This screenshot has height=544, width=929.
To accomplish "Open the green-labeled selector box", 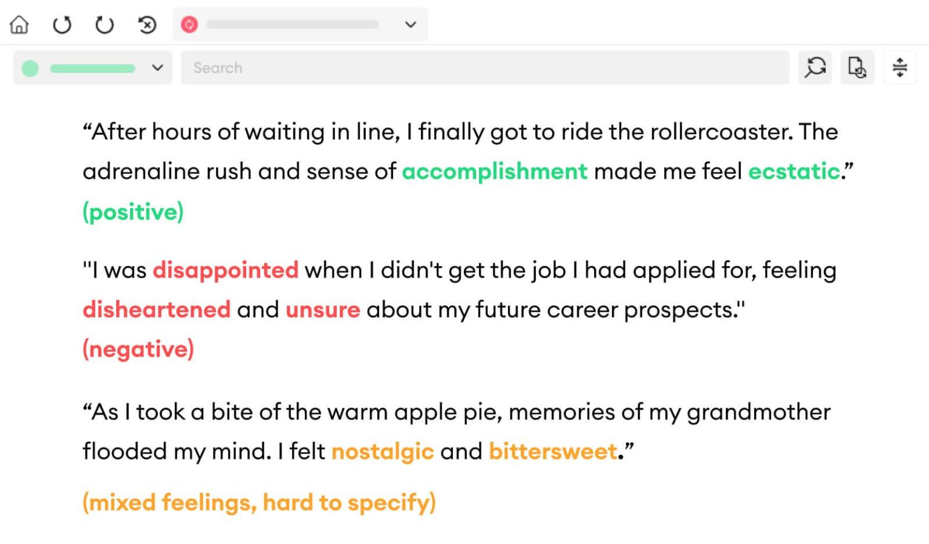I will (x=93, y=68).
